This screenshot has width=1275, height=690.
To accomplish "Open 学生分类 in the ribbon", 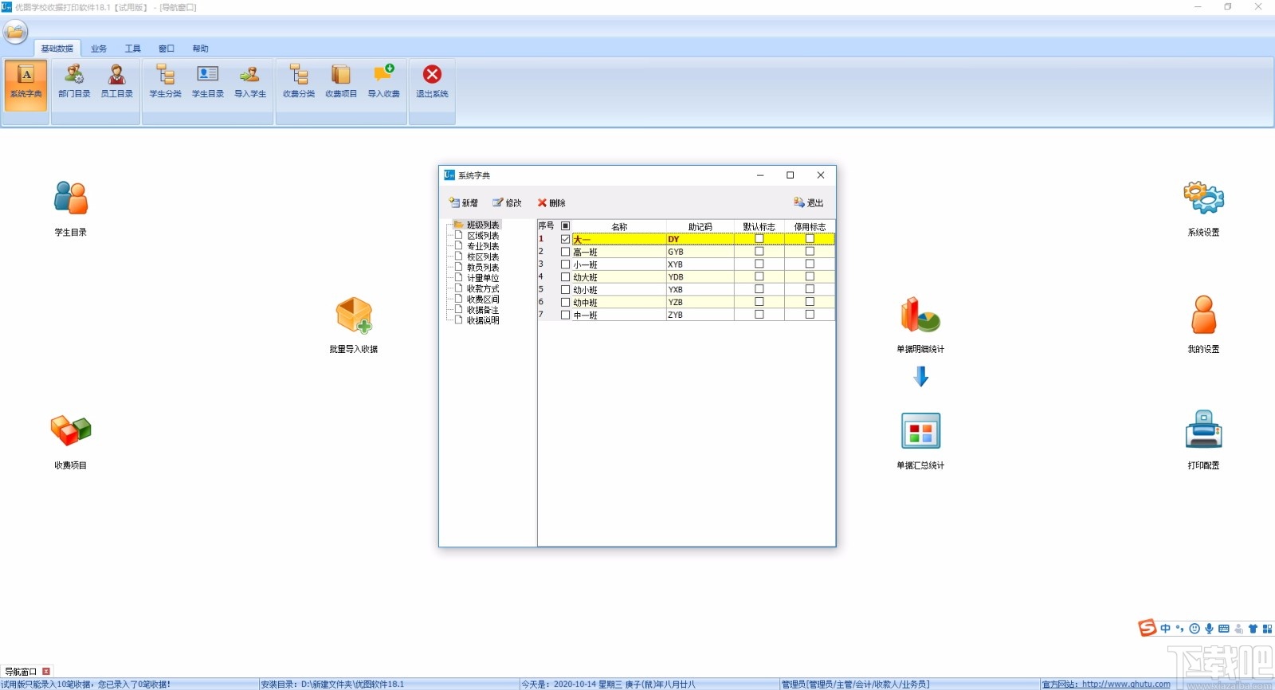I will [165, 82].
